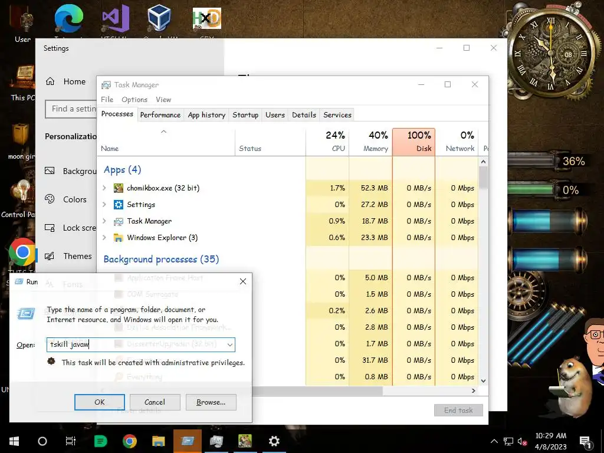Open Colors in Settings sidebar
The image size is (604, 453).
(x=66, y=199)
